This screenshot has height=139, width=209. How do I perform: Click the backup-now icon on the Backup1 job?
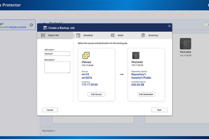(31, 25)
